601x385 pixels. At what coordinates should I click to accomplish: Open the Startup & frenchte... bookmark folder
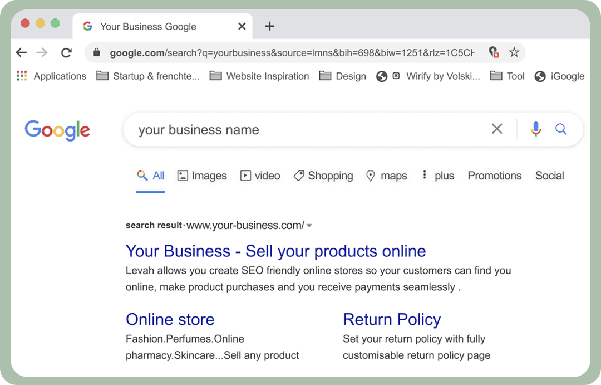tap(148, 76)
